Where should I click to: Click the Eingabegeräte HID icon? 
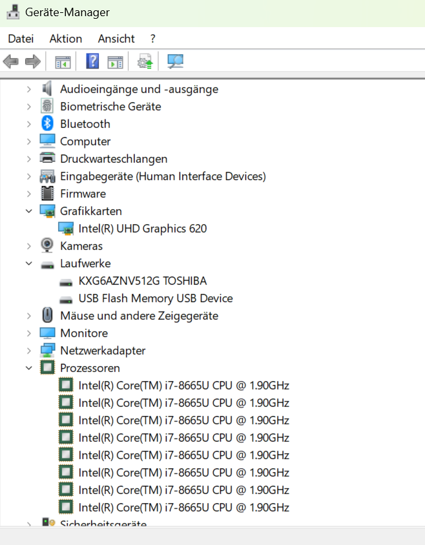coord(47,176)
